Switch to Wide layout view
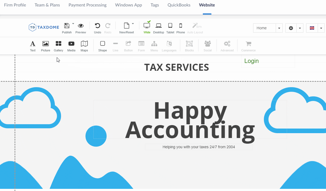Screen dimensions: 326x191 click(x=147, y=26)
